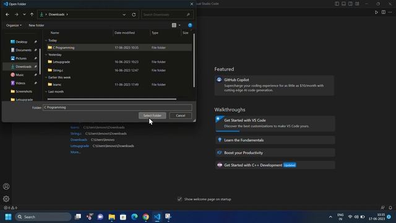The width and height of the screenshot is (396, 223).
Task: Click errors and warnings status indicator
Action: point(11,208)
